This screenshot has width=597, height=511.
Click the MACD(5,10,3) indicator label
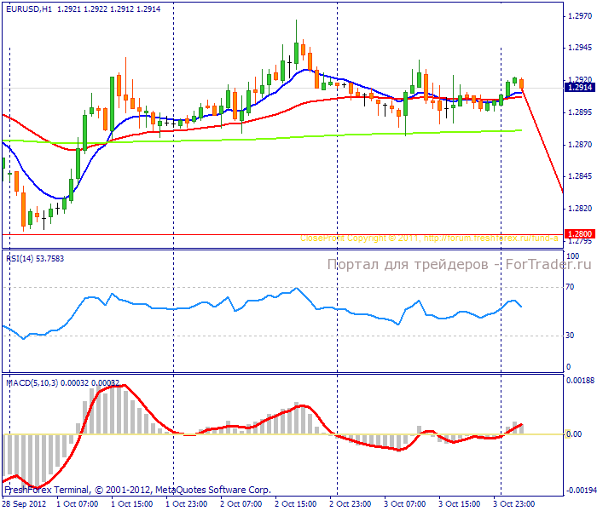(34, 384)
